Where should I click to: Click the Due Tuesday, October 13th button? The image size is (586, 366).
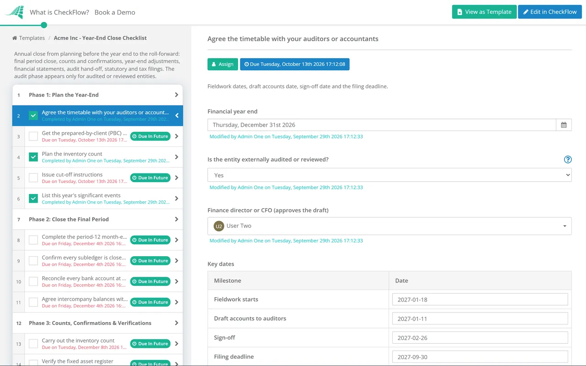(x=295, y=65)
